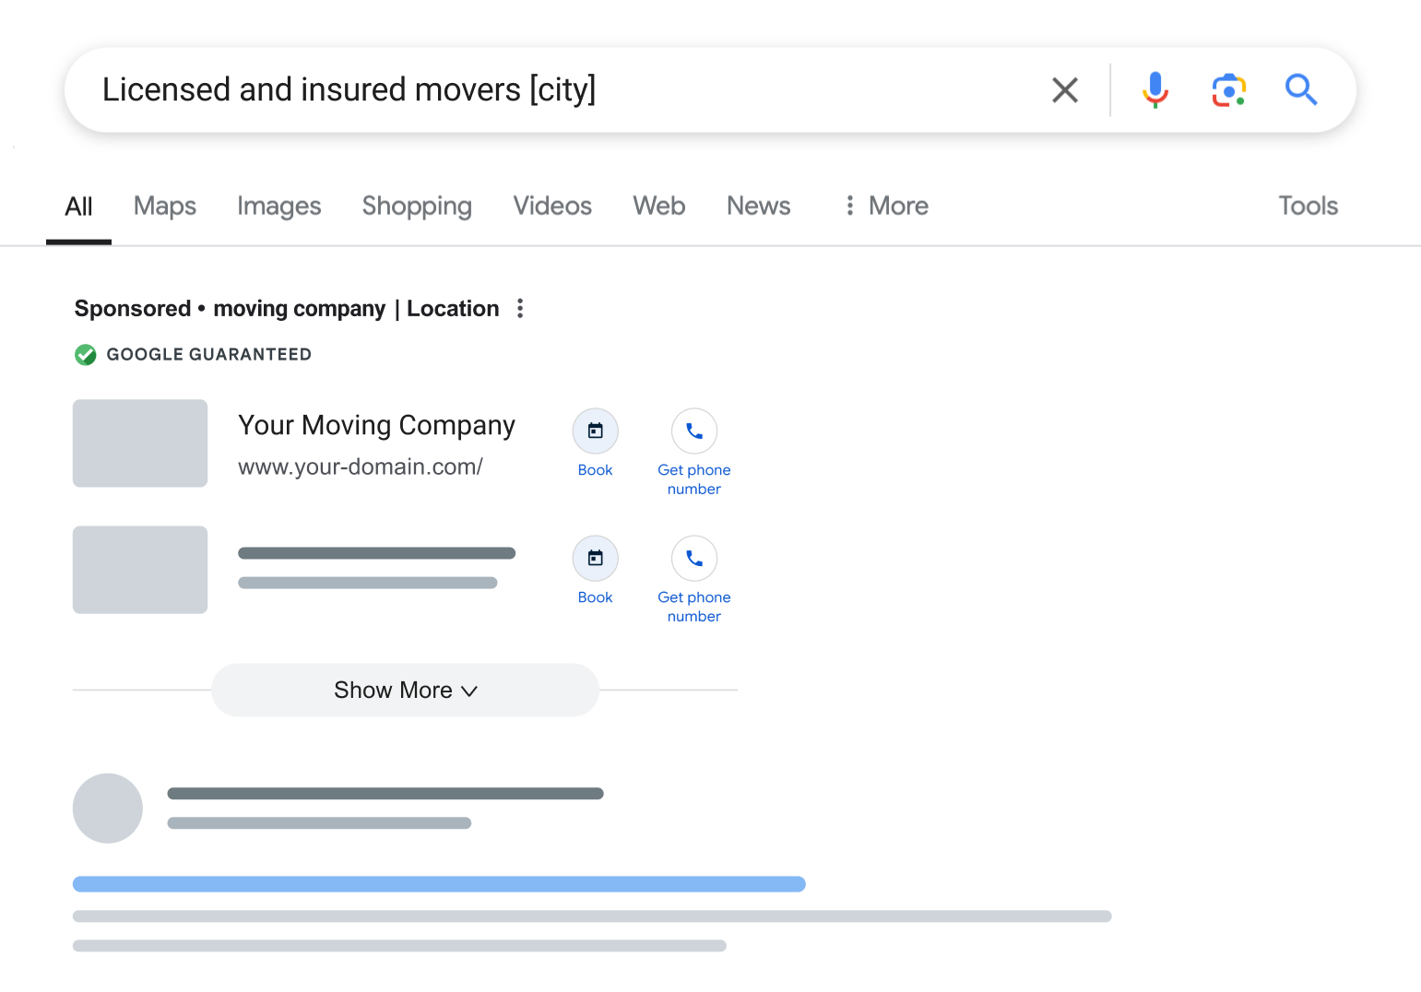Click phone icon for Your Moving Company
The image size is (1421, 992).
click(x=694, y=431)
